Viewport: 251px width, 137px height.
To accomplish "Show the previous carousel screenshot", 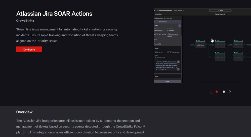I will point(211,92).
